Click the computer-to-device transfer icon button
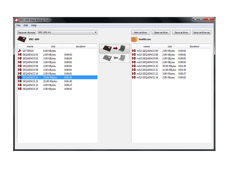 click(114, 58)
